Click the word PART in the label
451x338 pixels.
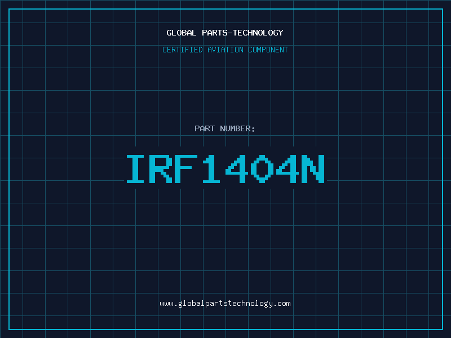[x=205, y=128]
